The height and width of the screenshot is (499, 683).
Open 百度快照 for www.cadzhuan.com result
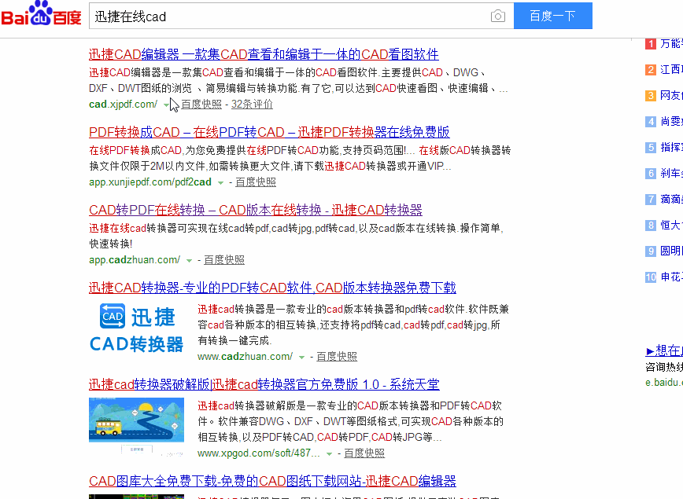pyautogui.click(x=337, y=357)
